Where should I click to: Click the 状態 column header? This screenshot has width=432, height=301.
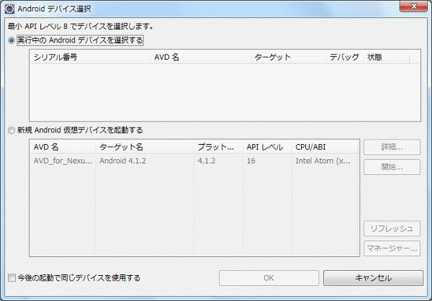(387, 57)
